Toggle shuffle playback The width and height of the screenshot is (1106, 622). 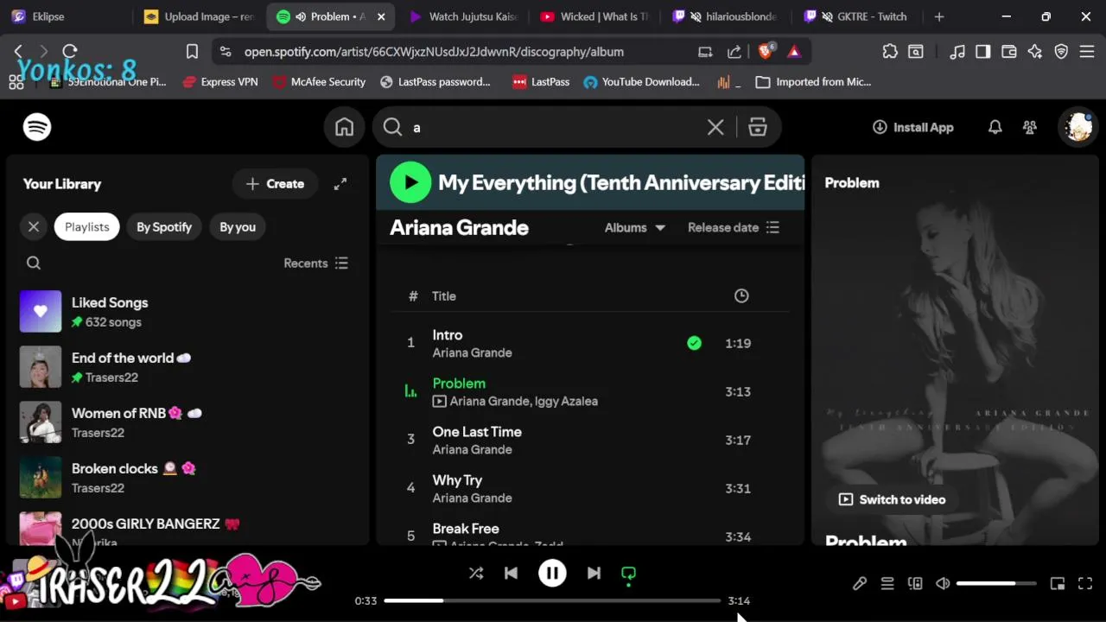click(x=476, y=573)
